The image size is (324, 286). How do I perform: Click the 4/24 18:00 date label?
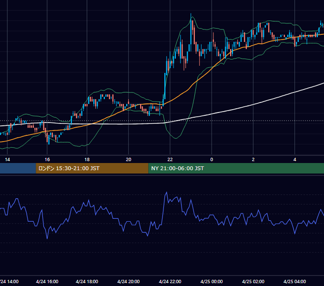pos(87,281)
